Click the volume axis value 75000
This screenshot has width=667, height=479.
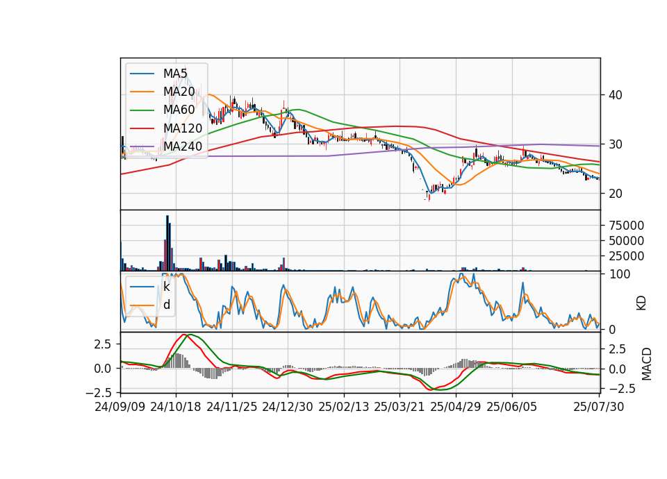627,225
